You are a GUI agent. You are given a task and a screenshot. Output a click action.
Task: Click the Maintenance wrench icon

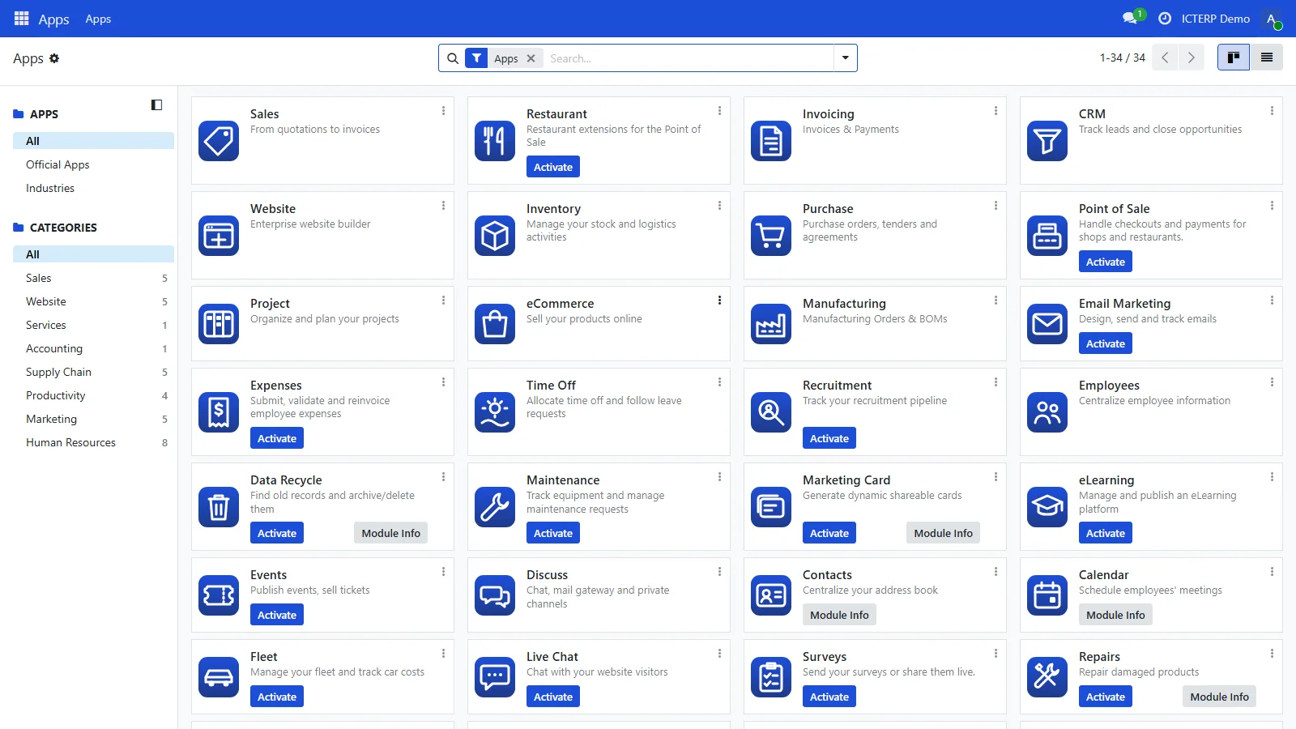(495, 507)
